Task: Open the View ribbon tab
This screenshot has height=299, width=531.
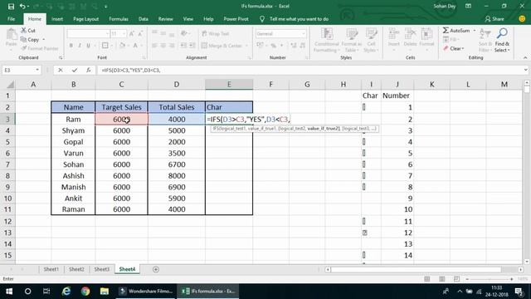Action: (188, 19)
